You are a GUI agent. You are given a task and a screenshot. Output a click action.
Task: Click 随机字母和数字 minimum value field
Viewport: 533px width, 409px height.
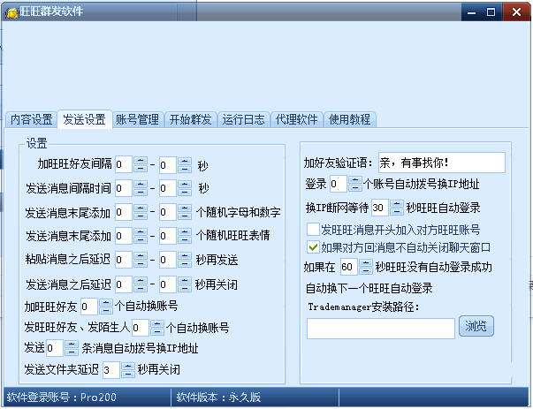[x=124, y=212]
